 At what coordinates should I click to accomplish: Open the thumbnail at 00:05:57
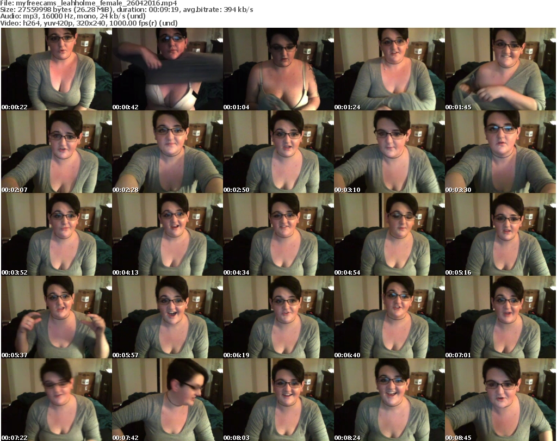(168, 317)
